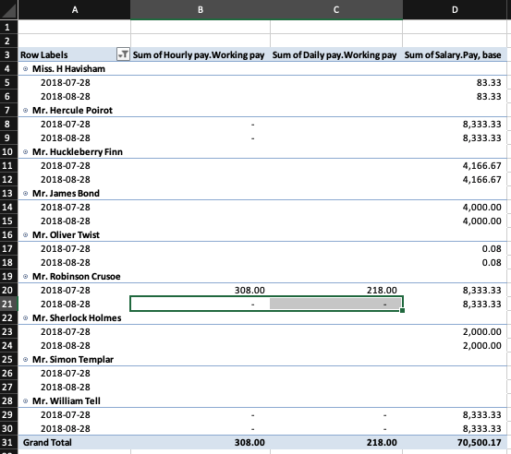Image resolution: width=511 pixels, height=454 pixels.
Task: Click the 308.00 value in row 20
Action: (249, 290)
